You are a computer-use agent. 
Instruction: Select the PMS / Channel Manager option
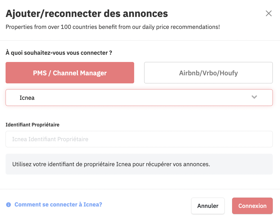(x=70, y=73)
